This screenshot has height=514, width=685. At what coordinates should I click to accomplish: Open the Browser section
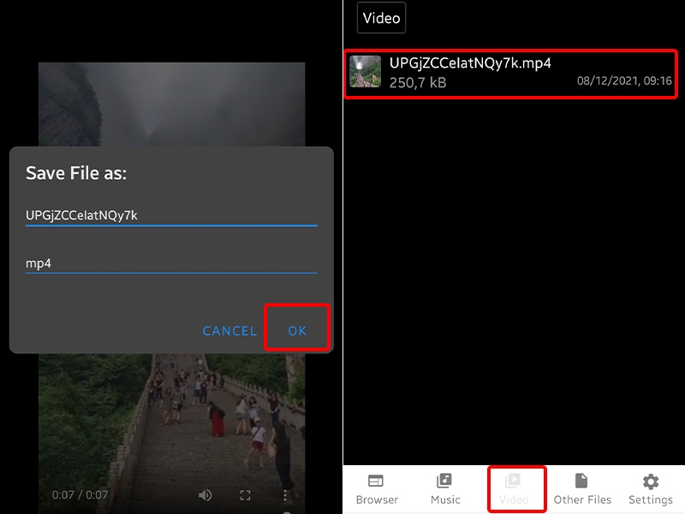(x=377, y=490)
